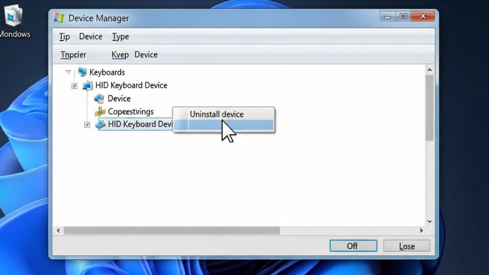The height and width of the screenshot is (275, 489).
Task: Click the icon beside the Device tree entry
Action: point(99,98)
